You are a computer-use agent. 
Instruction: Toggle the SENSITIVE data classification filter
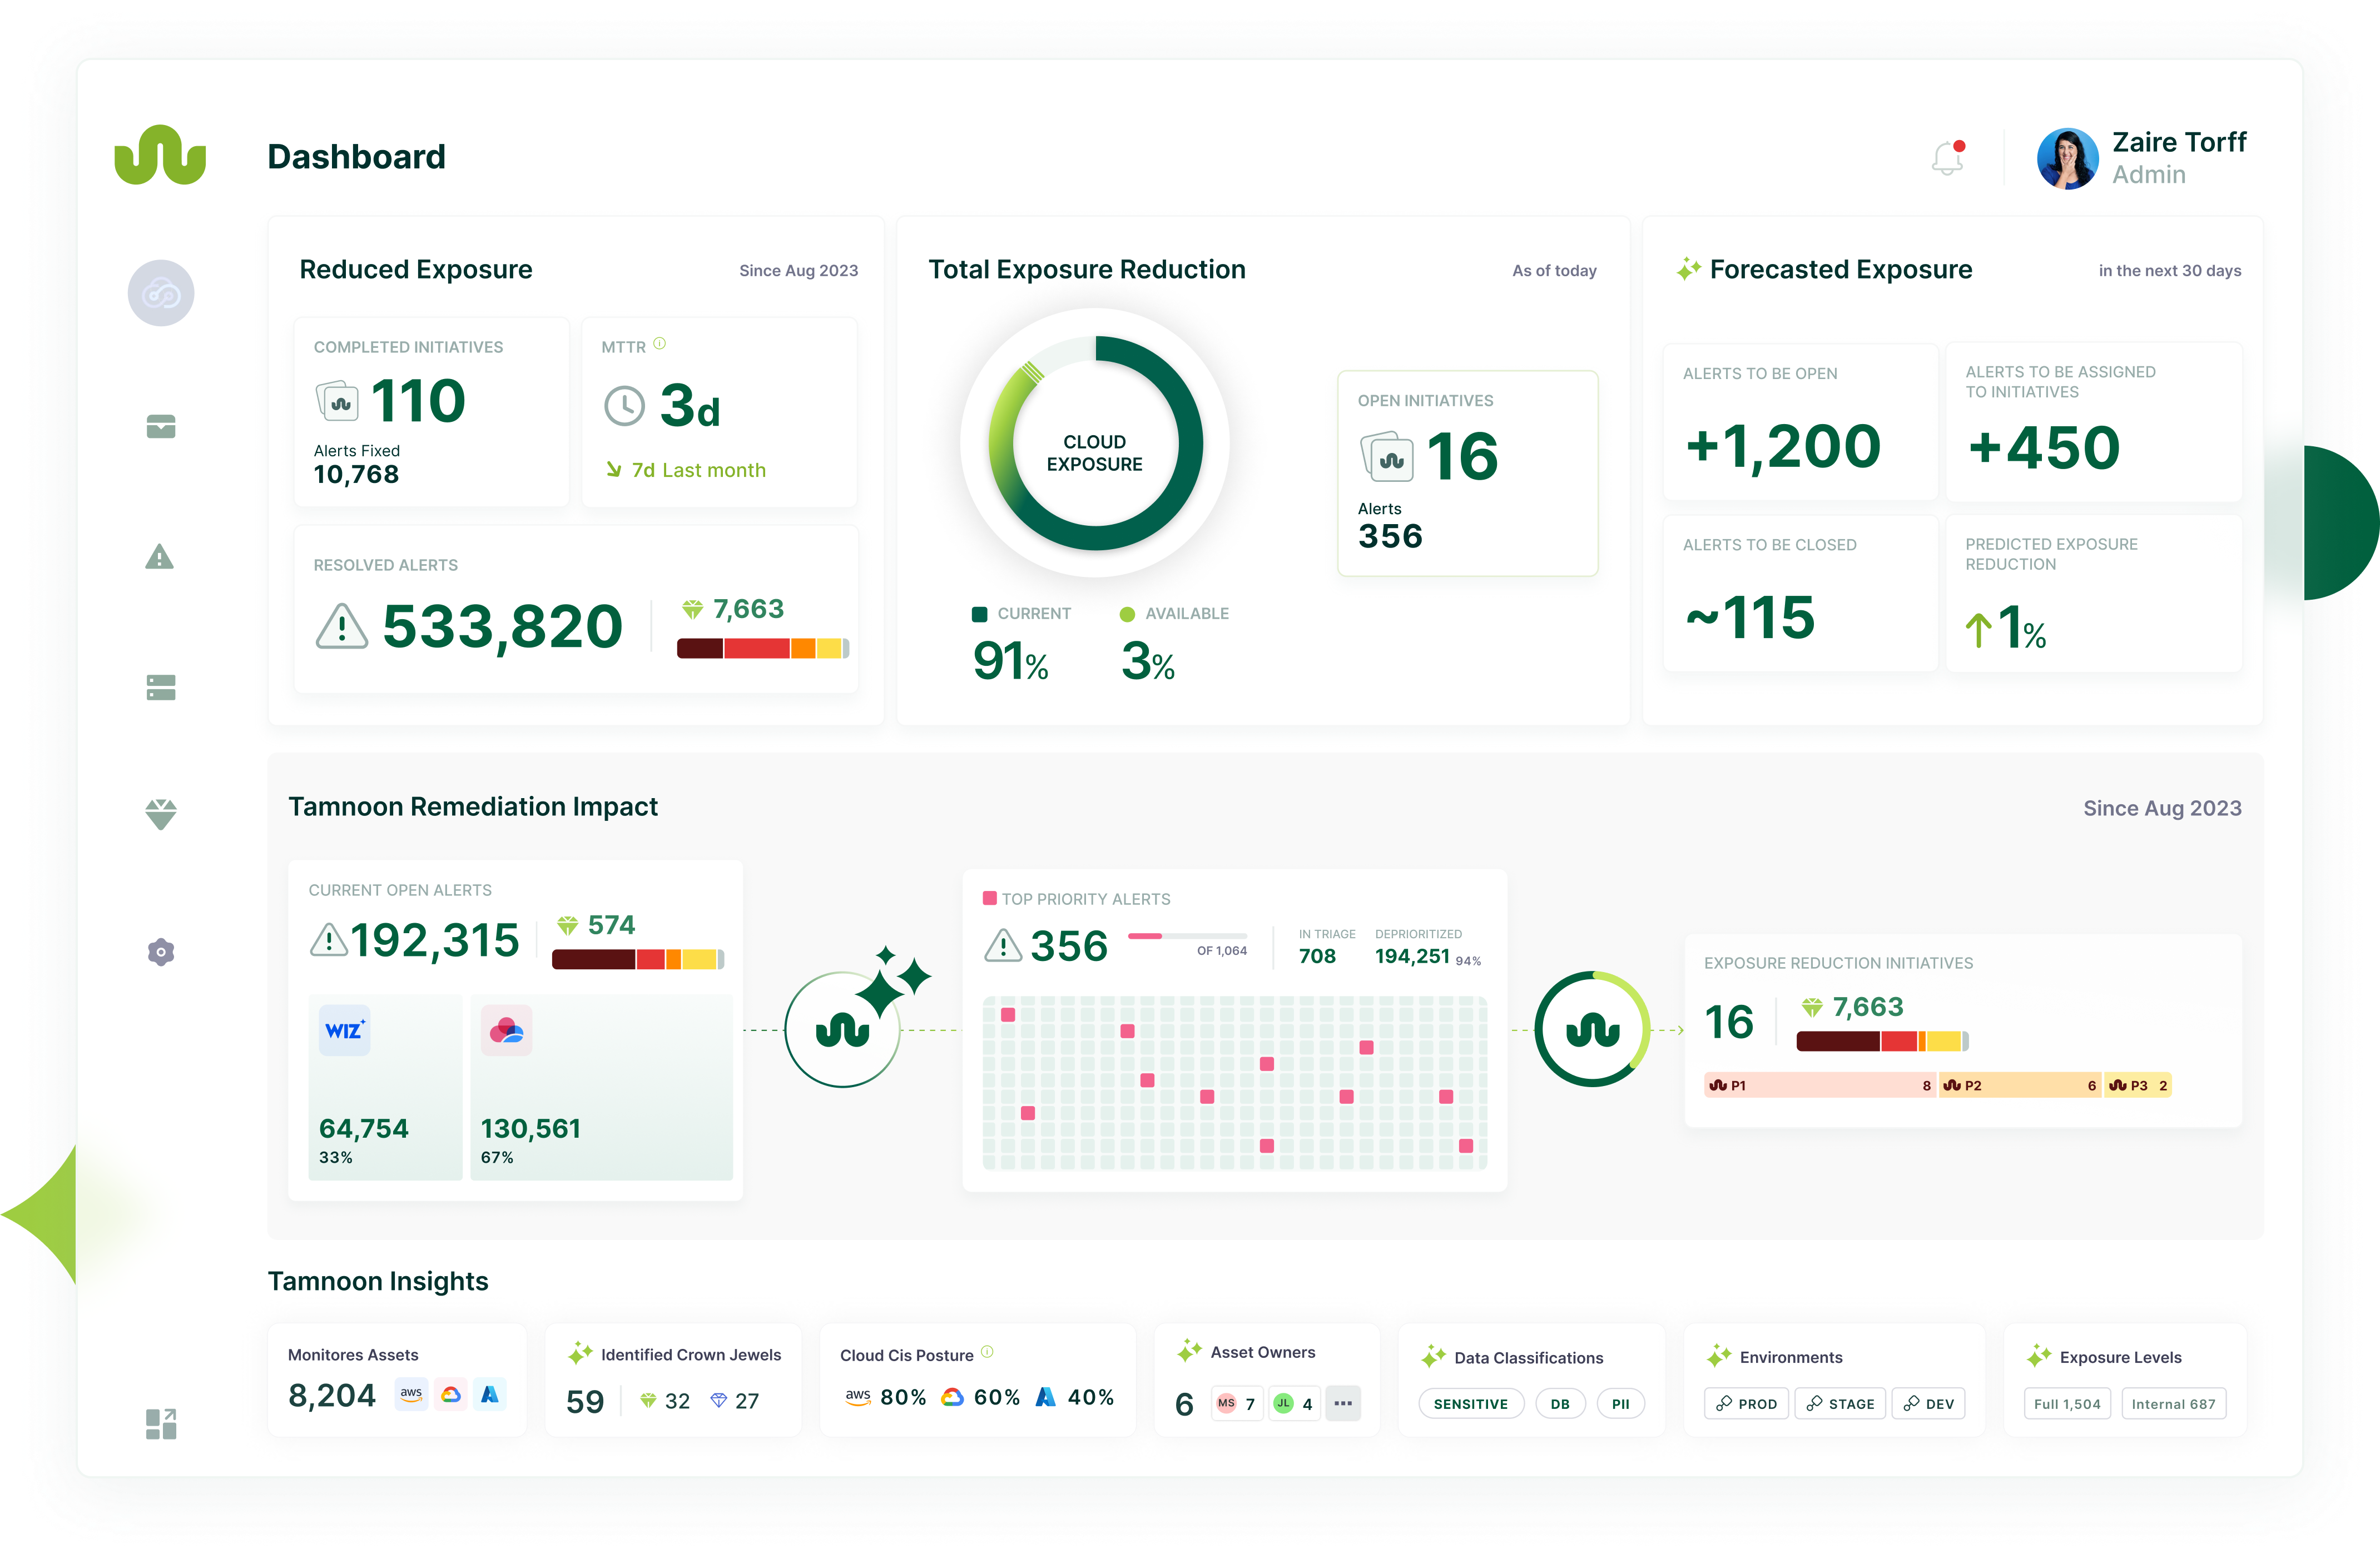(x=1471, y=1403)
